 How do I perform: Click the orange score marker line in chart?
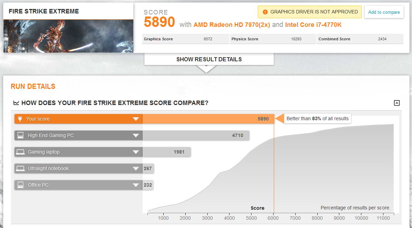(x=274, y=168)
